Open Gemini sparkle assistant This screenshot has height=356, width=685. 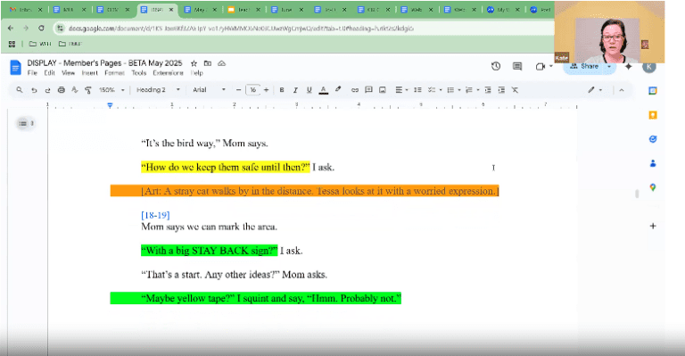(x=628, y=66)
